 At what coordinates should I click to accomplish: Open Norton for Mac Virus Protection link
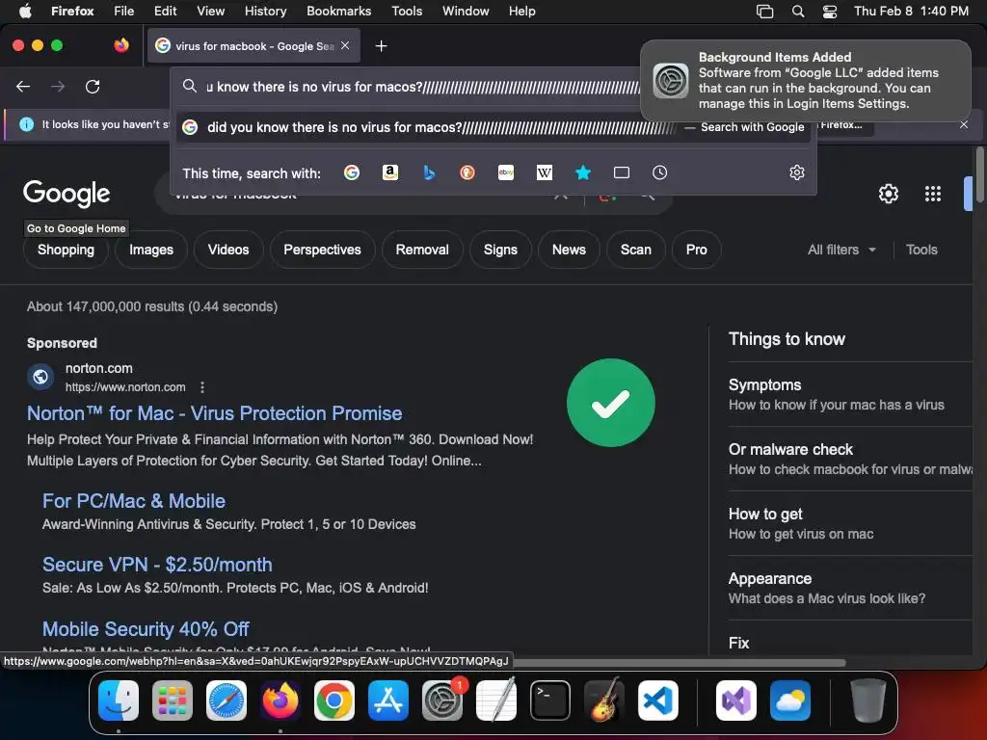click(x=215, y=413)
